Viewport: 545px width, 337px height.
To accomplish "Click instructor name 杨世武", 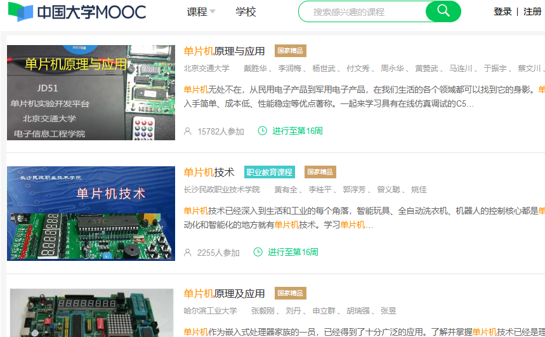I will pyautogui.click(x=324, y=69).
